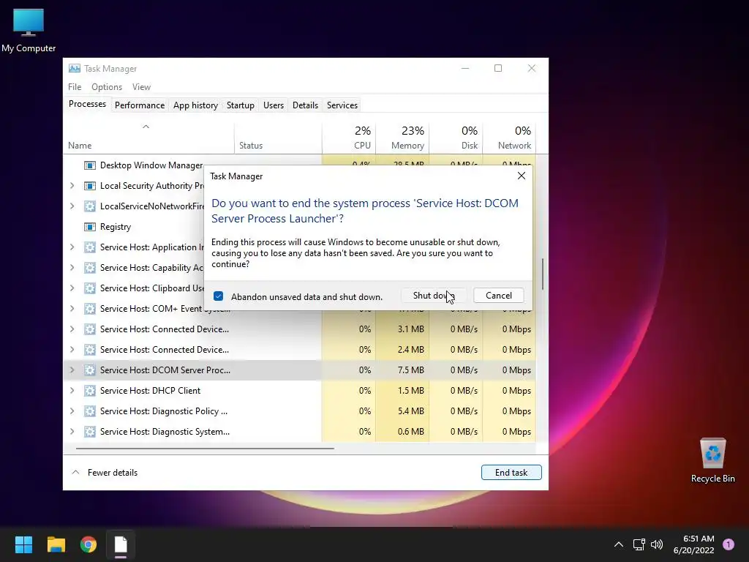Click the horizontal process list scrollbar

tap(205, 449)
